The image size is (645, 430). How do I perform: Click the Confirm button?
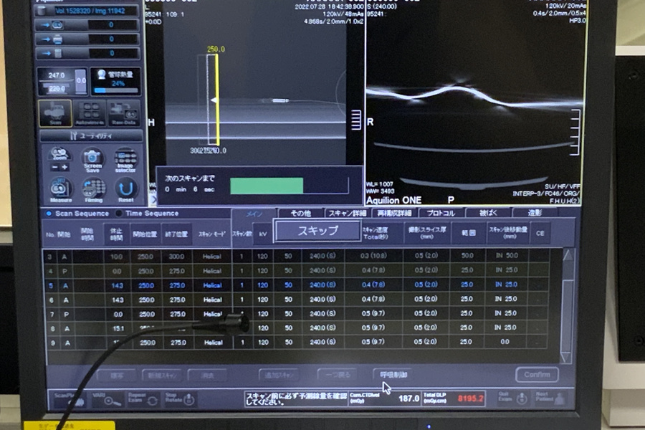536,375
